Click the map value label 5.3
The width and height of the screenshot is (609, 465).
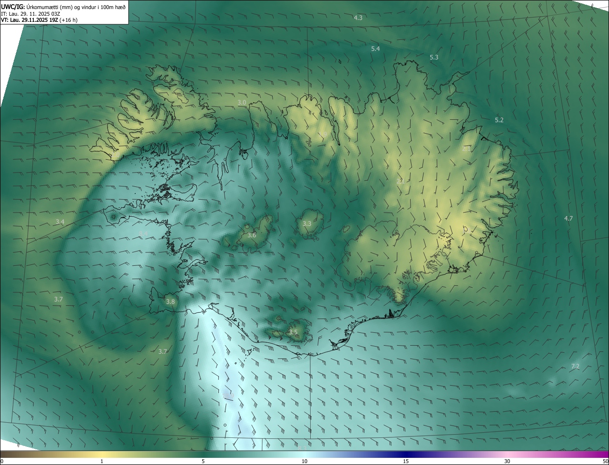[x=434, y=57]
